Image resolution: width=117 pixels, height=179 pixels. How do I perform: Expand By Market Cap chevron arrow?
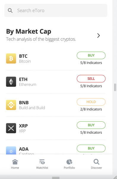99,36
